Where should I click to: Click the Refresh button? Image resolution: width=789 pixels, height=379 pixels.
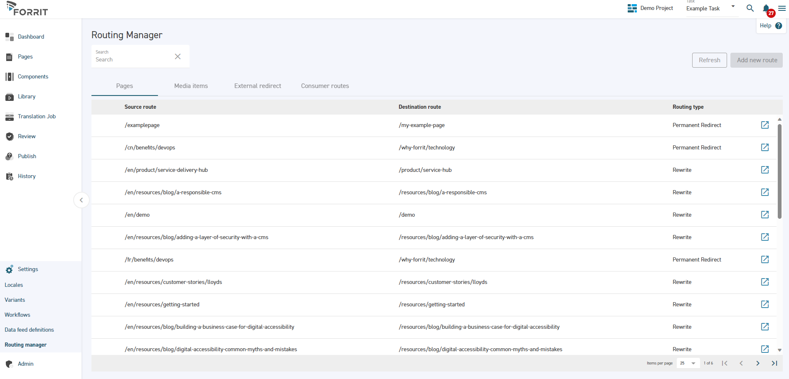[x=709, y=60]
